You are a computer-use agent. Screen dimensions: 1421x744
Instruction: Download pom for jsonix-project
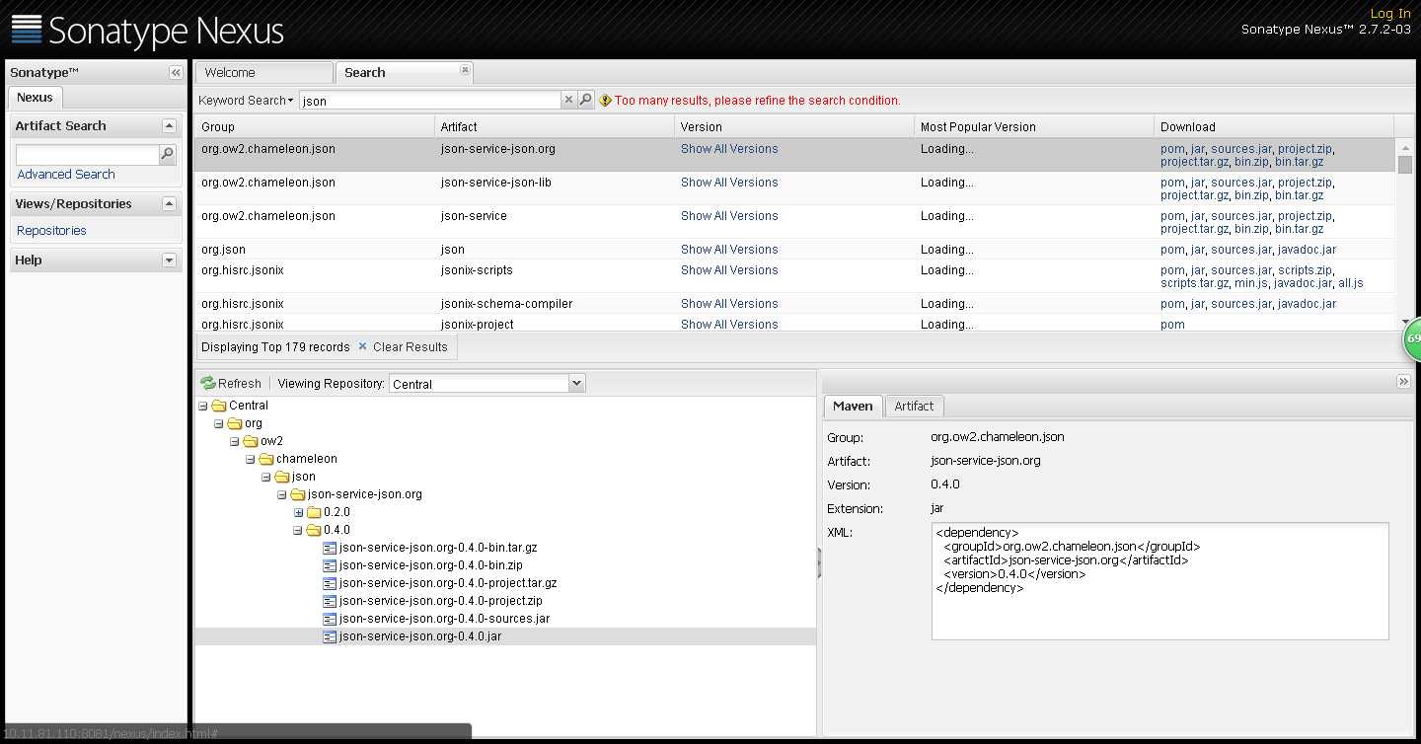(1172, 324)
